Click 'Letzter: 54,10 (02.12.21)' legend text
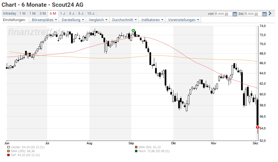 27,147
